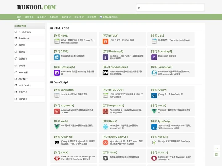Open the 【学习 React】 title link
The width and height of the screenshot is (222, 166).
[110, 121]
